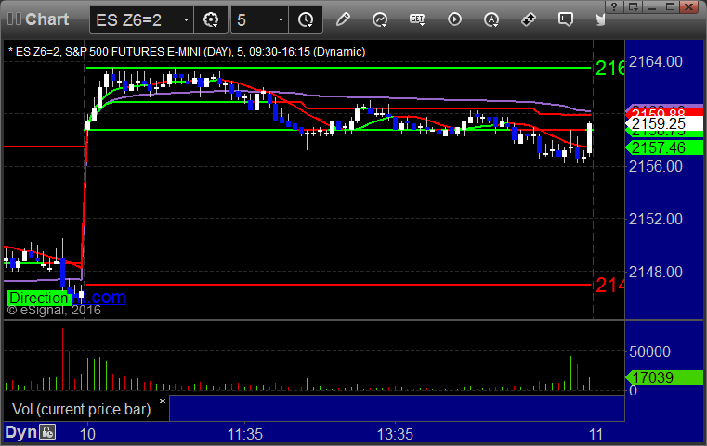707x446 pixels.
Task: Select the Vol (current price bar) label
Action: 81,409
